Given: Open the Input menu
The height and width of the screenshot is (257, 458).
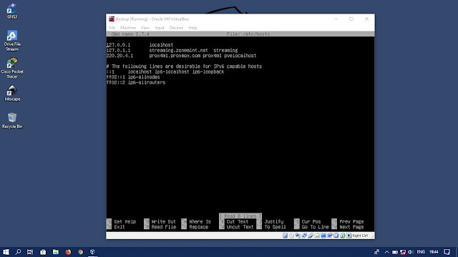Looking at the screenshot, I should tap(160, 28).
